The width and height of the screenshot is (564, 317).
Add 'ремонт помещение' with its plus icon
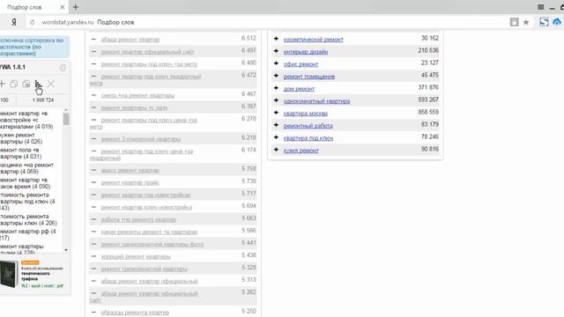[276, 76]
